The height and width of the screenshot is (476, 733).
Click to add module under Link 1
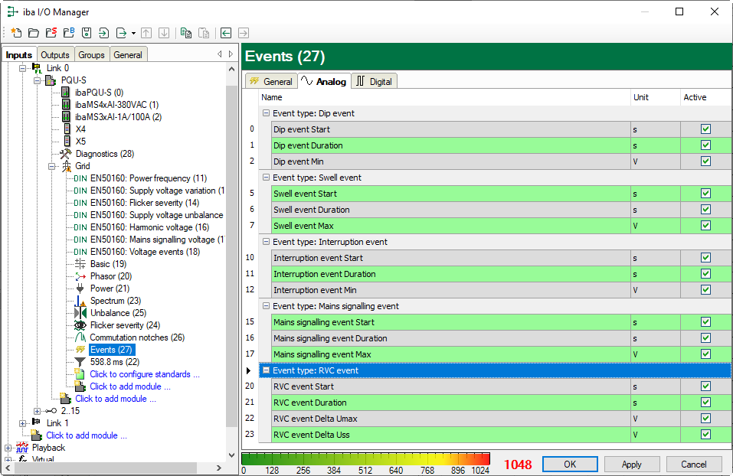tap(86, 435)
